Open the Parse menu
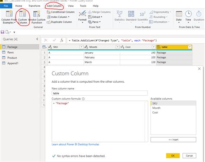 pos(94,22)
